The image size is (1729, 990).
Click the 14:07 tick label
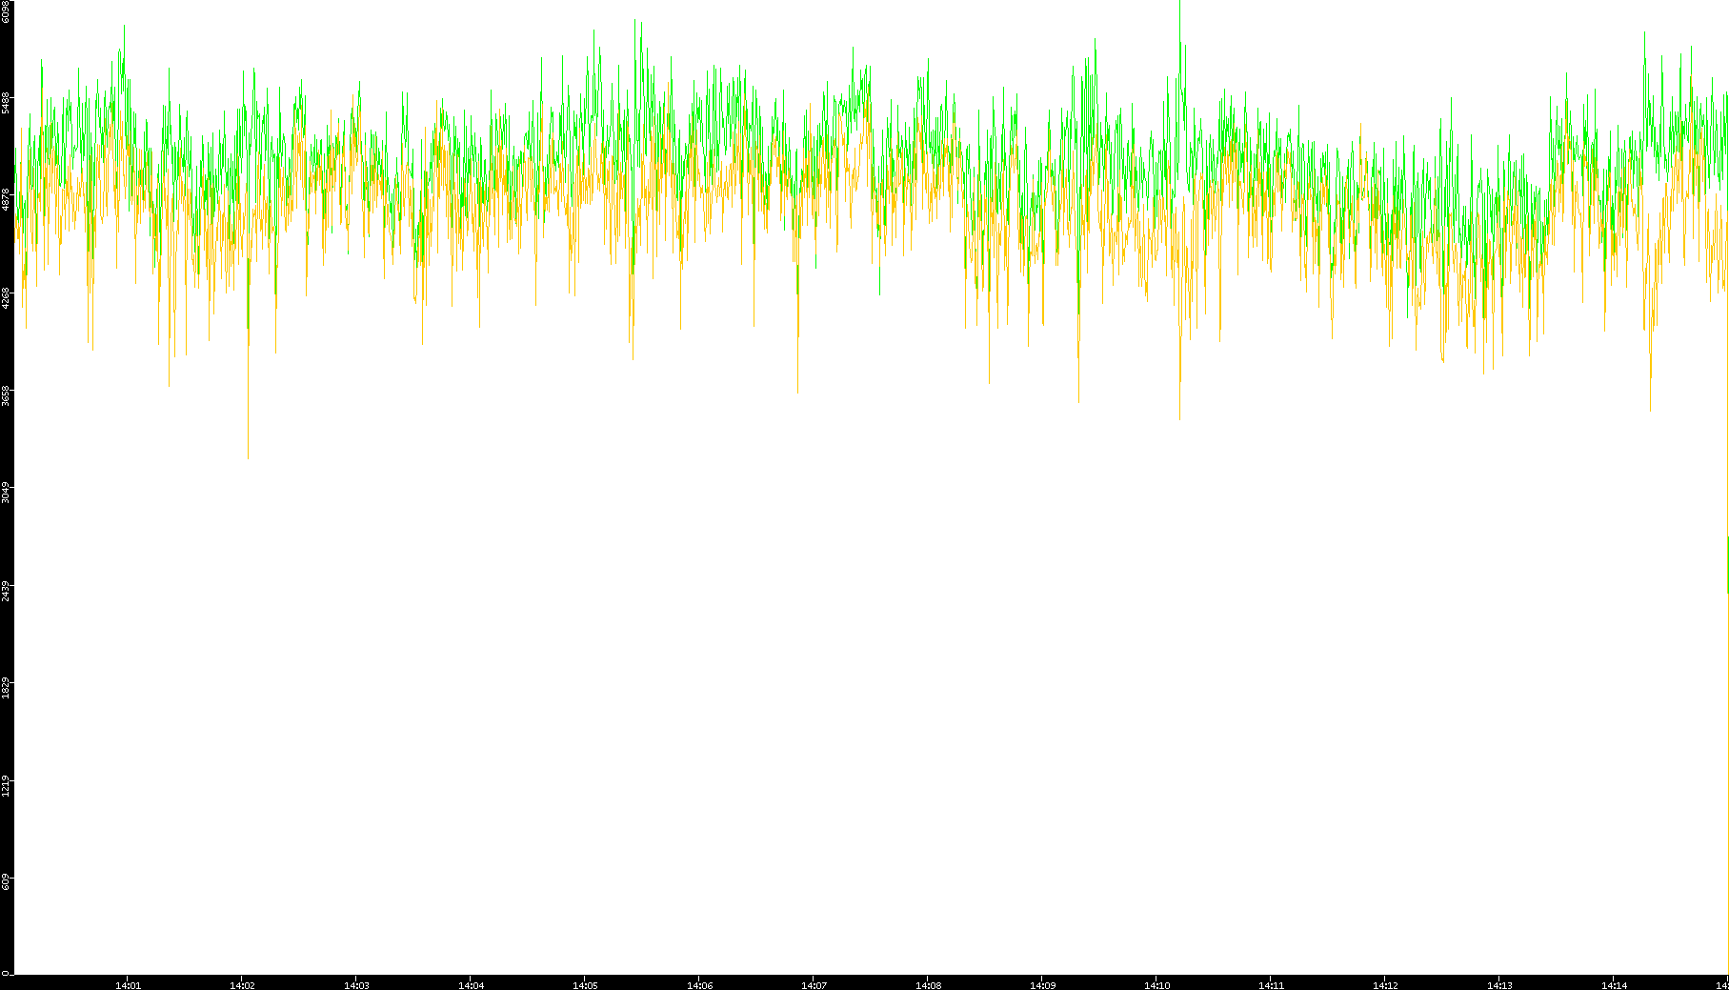[814, 985]
